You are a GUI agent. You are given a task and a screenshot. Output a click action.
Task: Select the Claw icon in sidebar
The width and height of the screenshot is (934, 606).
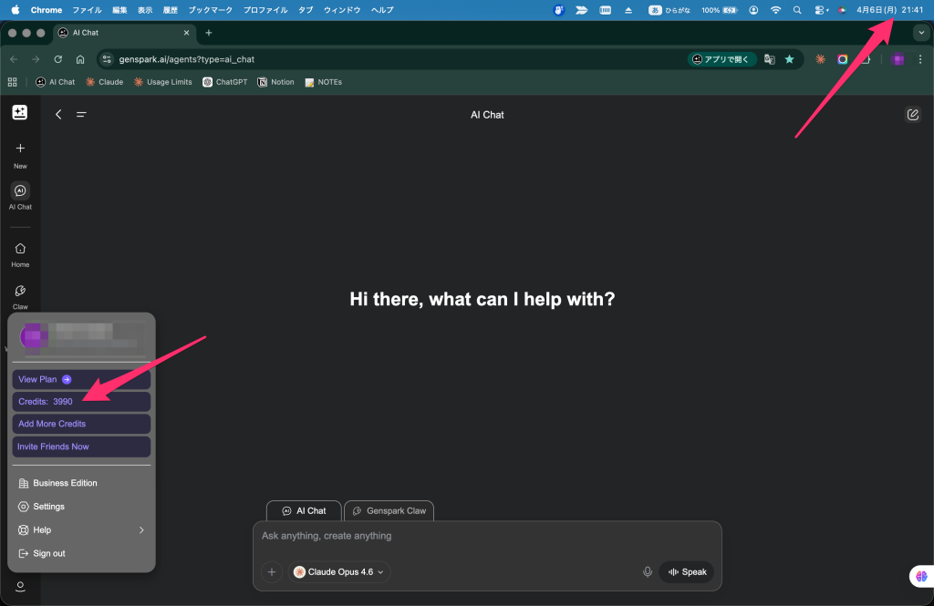point(20,292)
